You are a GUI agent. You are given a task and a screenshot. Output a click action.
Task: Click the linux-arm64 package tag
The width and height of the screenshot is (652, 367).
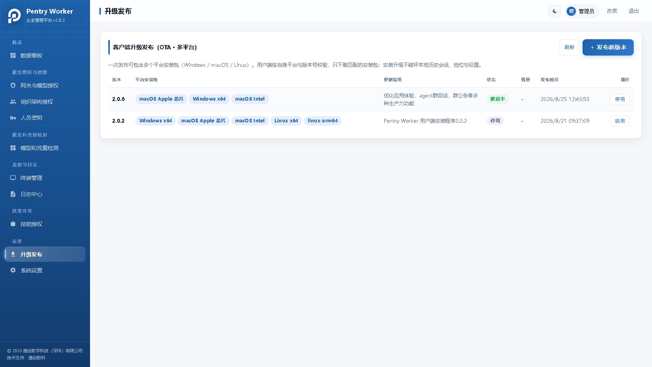pos(323,121)
